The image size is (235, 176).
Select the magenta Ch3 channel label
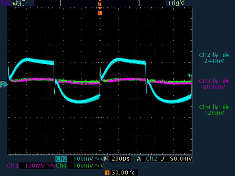(13, 166)
